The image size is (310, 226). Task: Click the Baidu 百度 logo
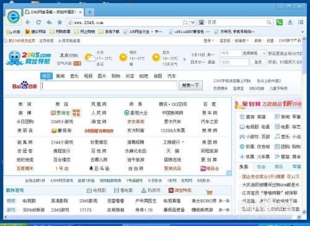click(25, 85)
